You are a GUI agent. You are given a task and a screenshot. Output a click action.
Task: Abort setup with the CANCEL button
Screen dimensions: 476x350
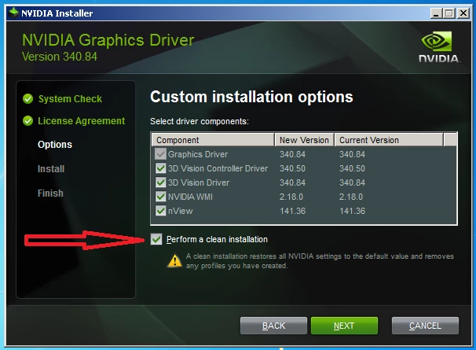[425, 326]
